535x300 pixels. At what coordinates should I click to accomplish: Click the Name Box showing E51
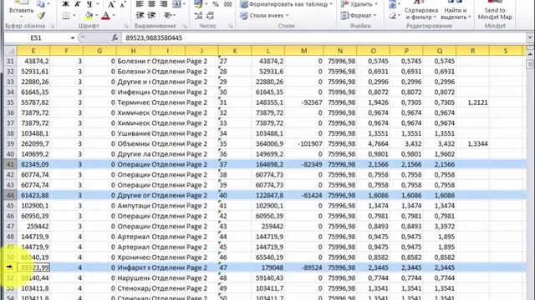[36, 37]
